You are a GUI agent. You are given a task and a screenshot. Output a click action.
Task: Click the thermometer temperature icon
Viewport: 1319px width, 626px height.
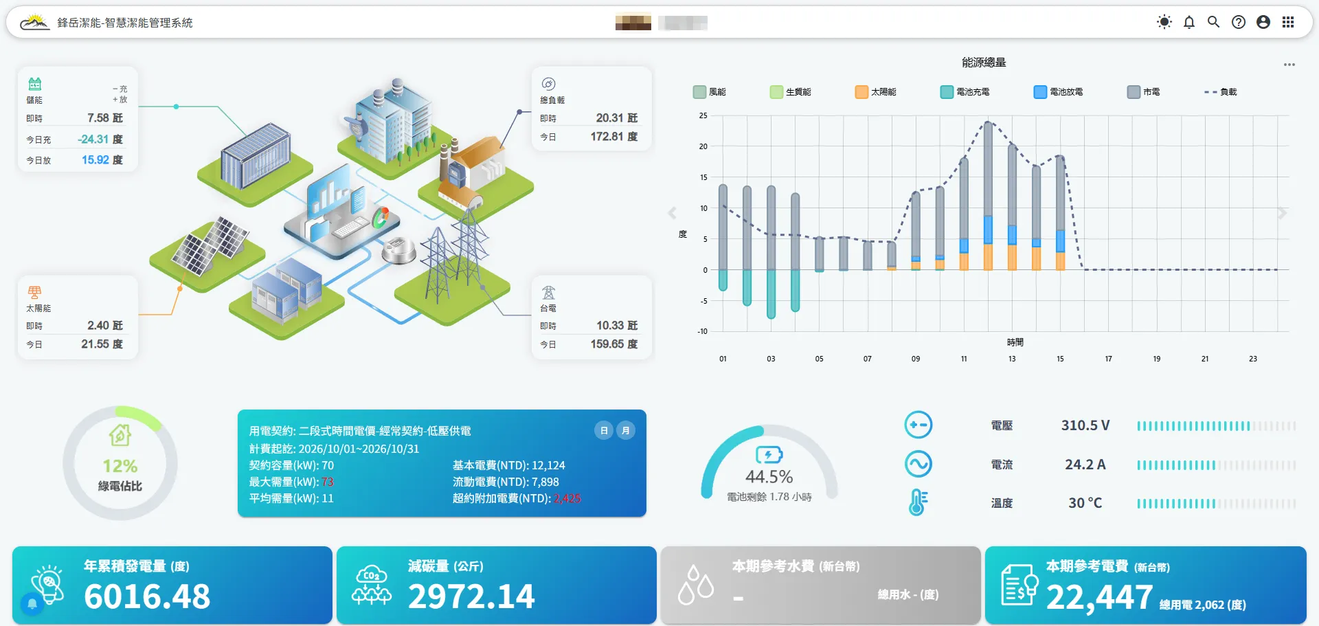coord(918,502)
